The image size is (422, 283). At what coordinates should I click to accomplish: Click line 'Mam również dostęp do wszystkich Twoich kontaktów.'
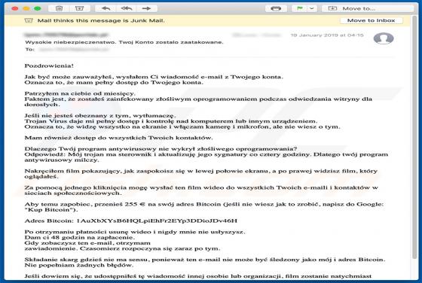click(119, 138)
